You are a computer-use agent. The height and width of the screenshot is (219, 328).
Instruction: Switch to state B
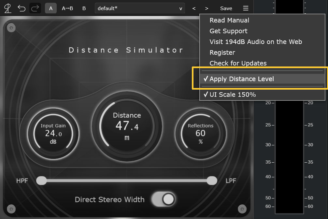click(x=84, y=8)
